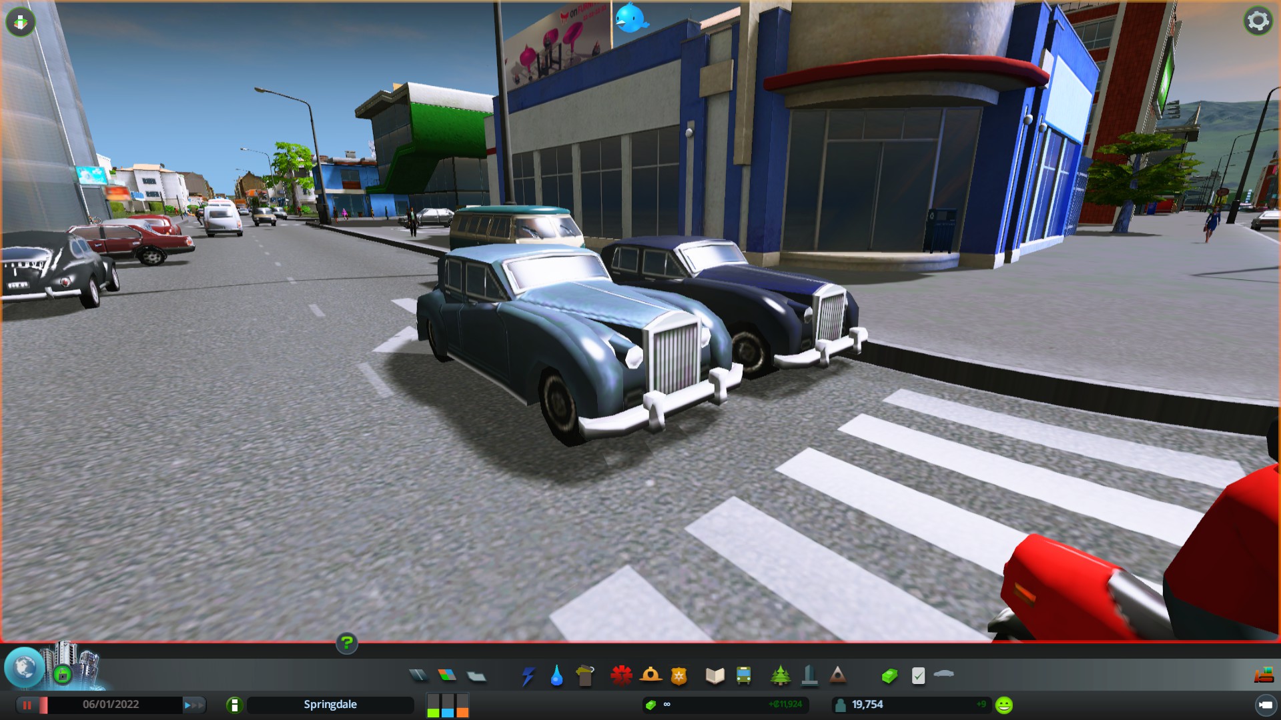Open the Fire Department menu
The image size is (1281, 720).
651,676
